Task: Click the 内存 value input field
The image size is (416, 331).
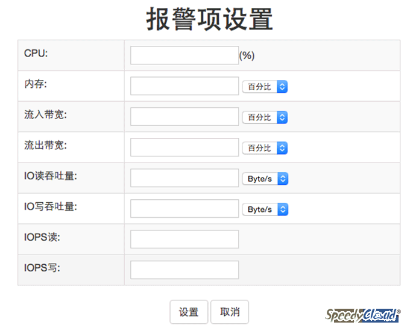Action: pos(184,86)
